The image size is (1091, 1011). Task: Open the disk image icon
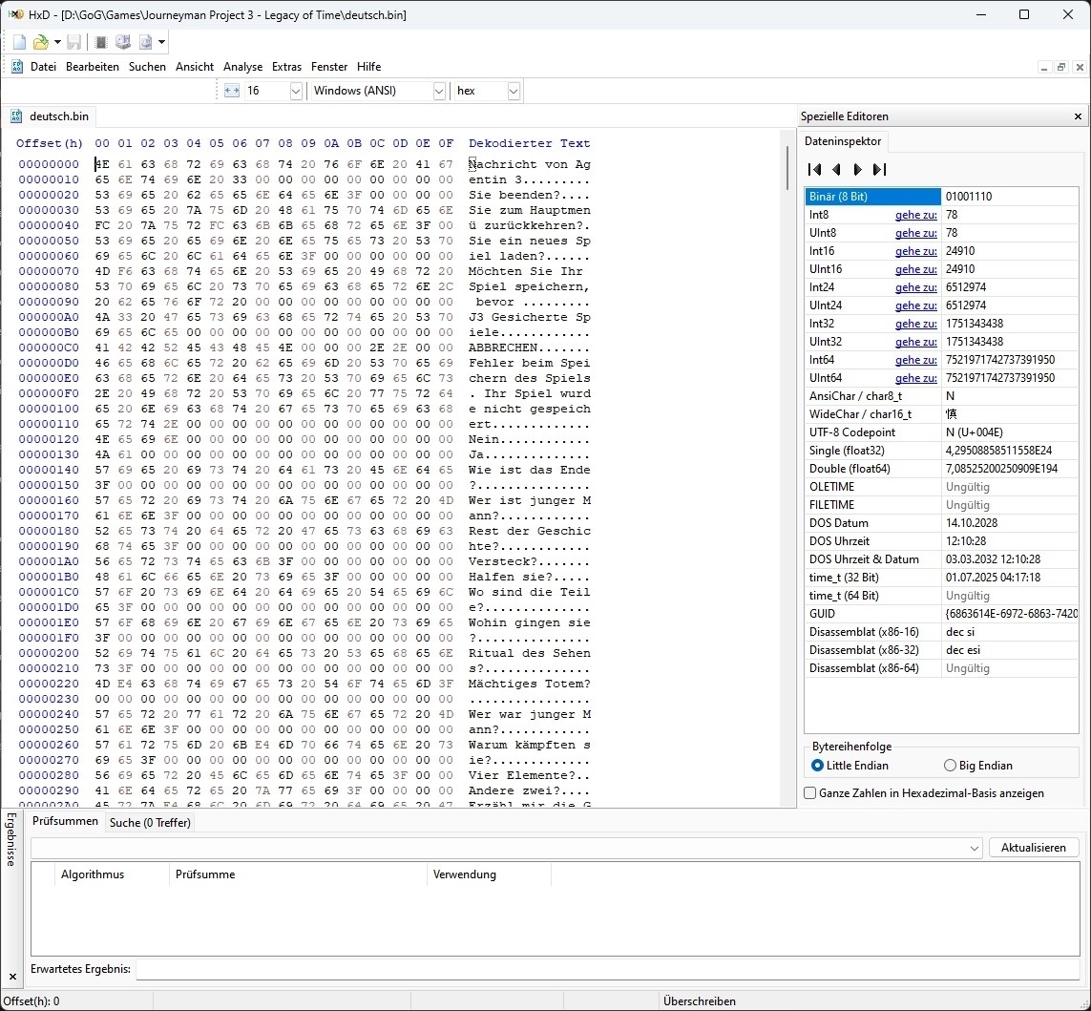pos(145,42)
